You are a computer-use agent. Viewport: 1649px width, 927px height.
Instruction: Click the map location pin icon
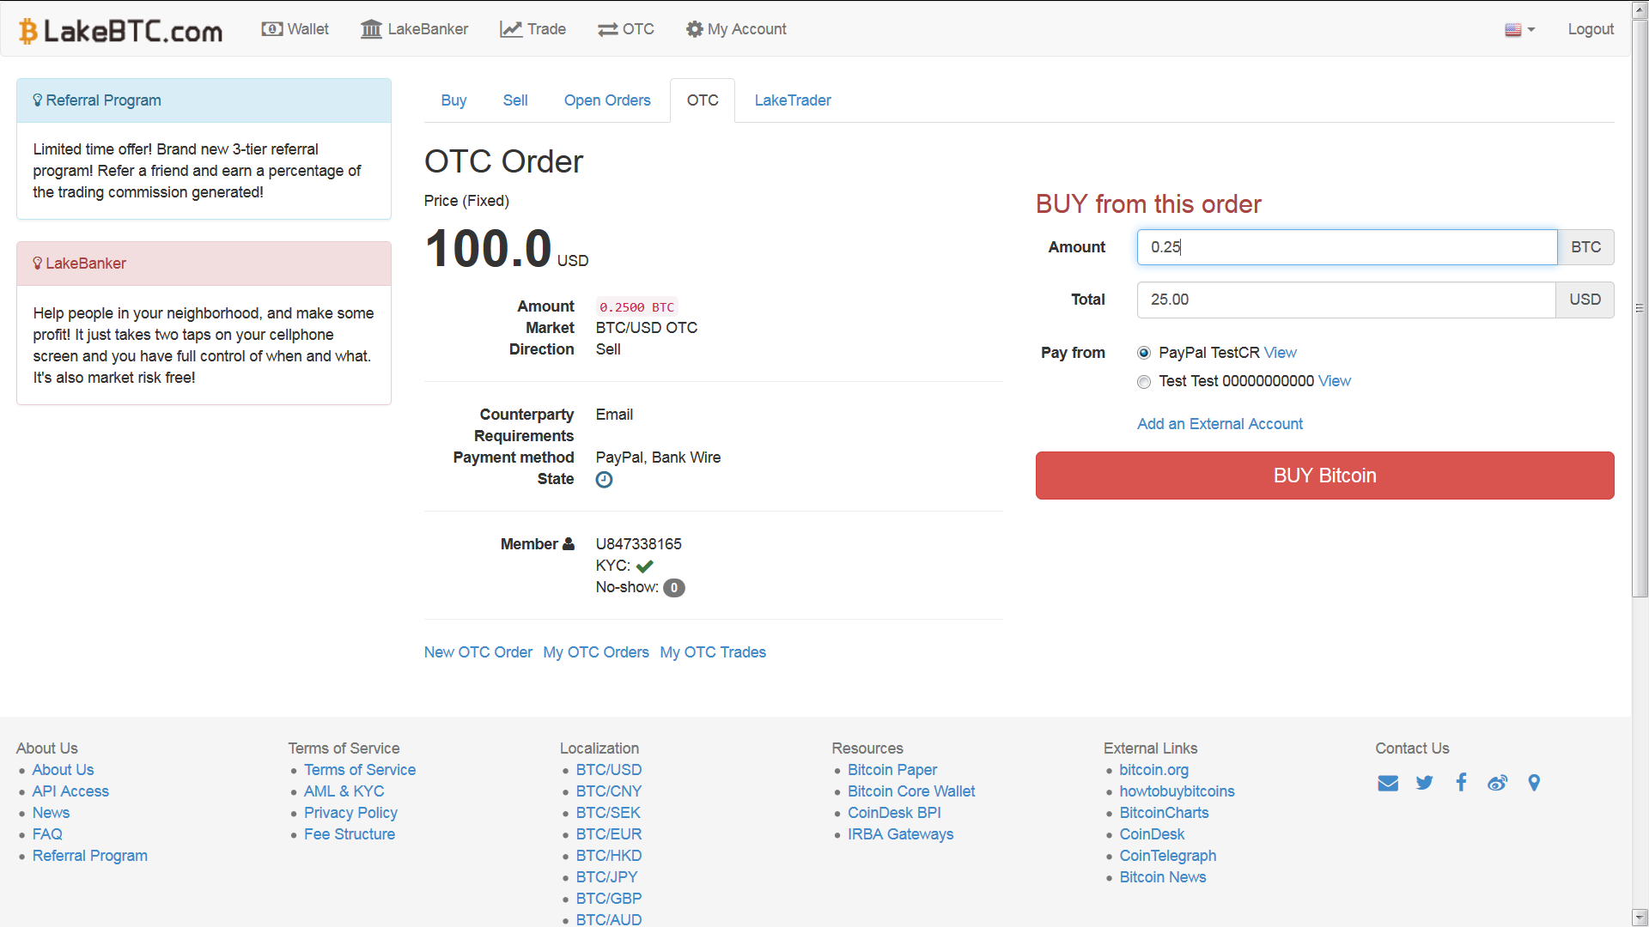(1534, 783)
